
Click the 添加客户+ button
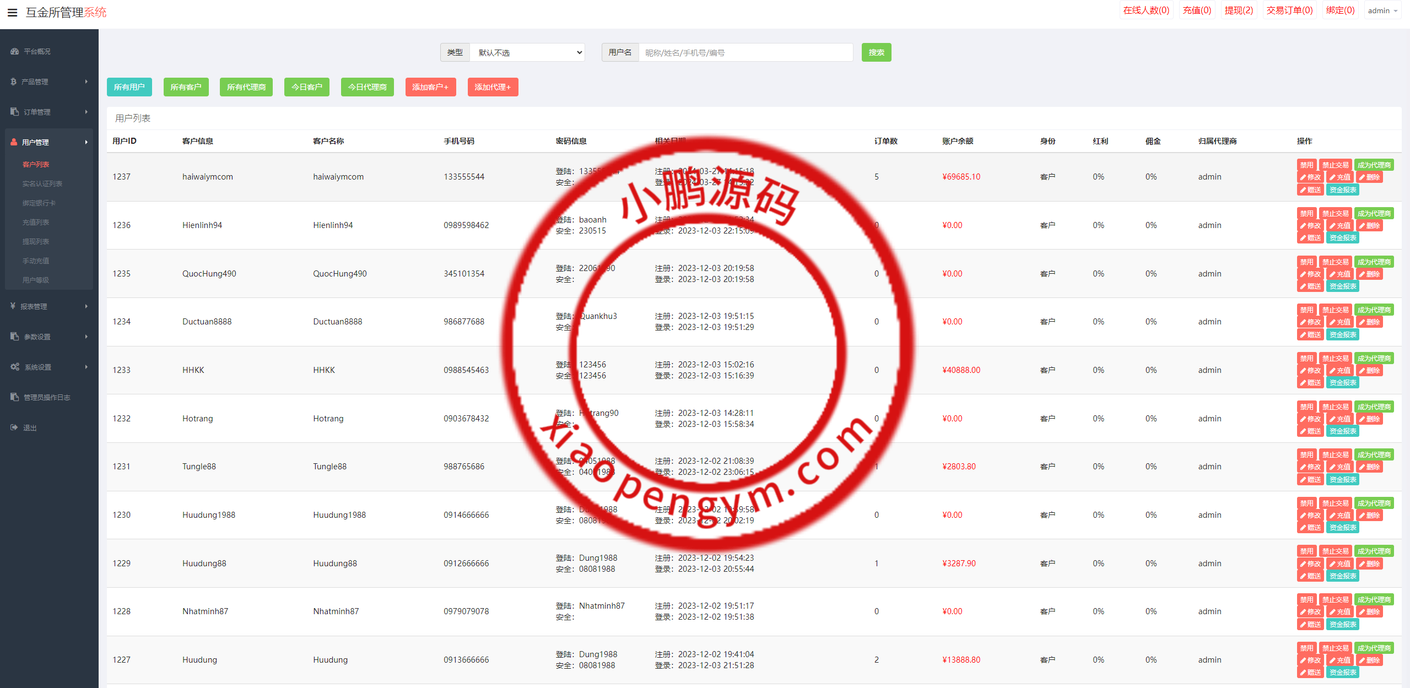click(x=430, y=87)
